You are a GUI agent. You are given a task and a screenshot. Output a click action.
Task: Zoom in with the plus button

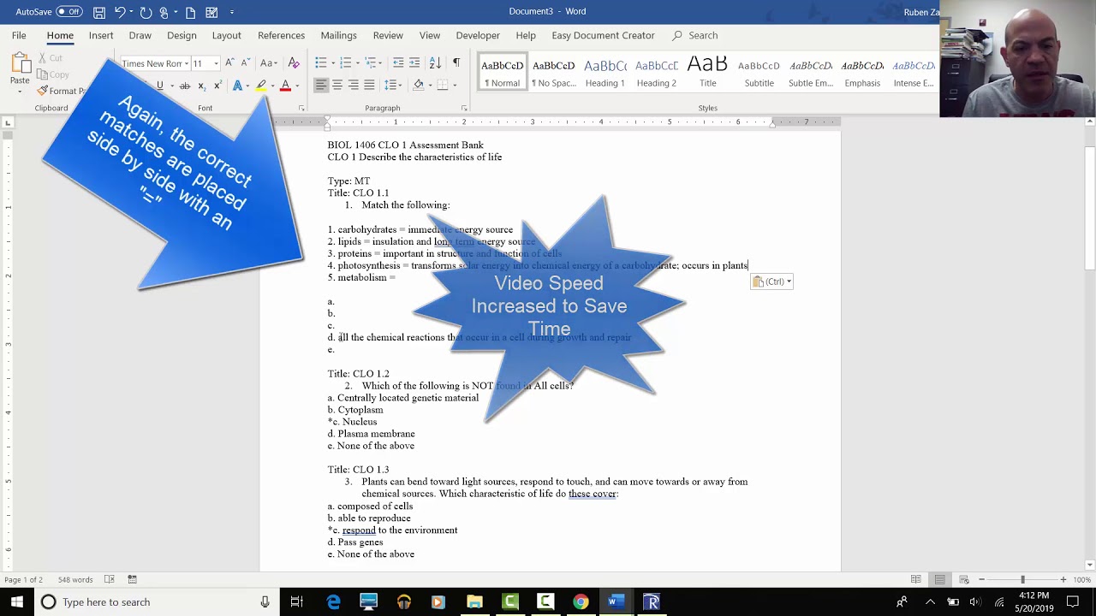tap(1063, 579)
